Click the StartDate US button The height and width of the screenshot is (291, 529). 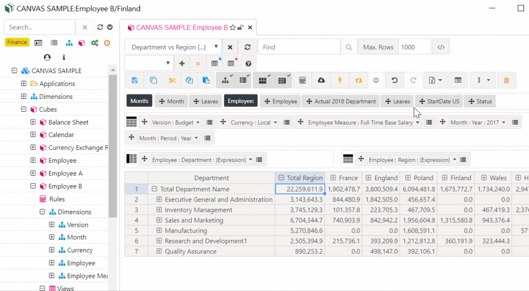(x=439, y=101)
